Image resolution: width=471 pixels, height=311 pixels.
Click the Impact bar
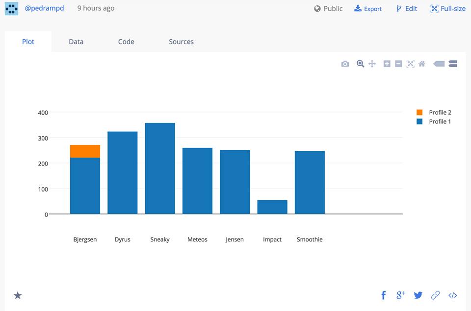click(272, 207)
